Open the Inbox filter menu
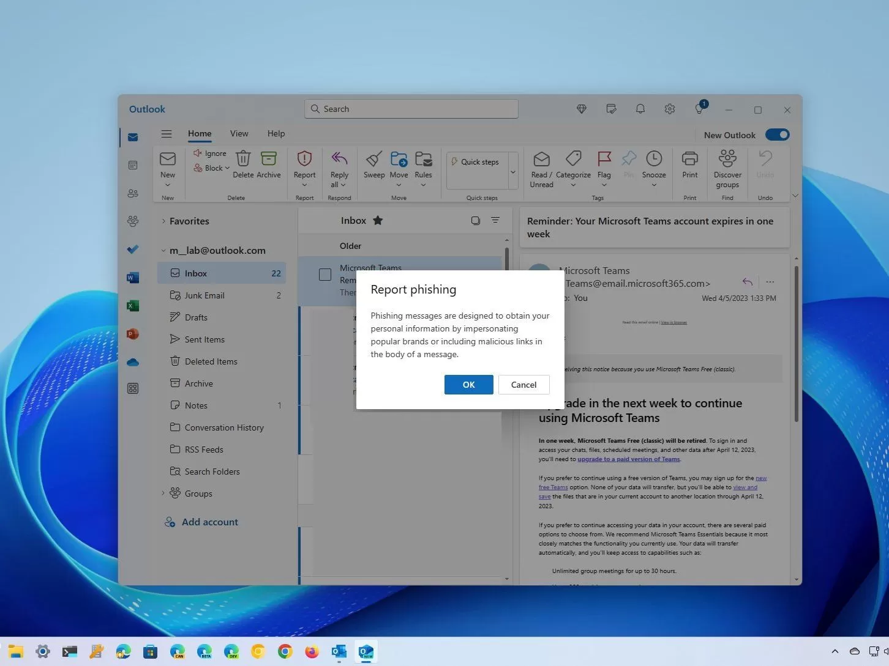Image resolution: width=889 pixels, height=666 pixels. pos(495,220)
